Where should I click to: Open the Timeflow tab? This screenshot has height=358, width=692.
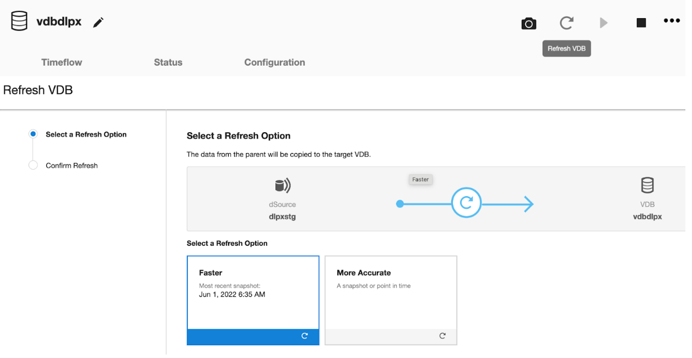tap(62, 62)
